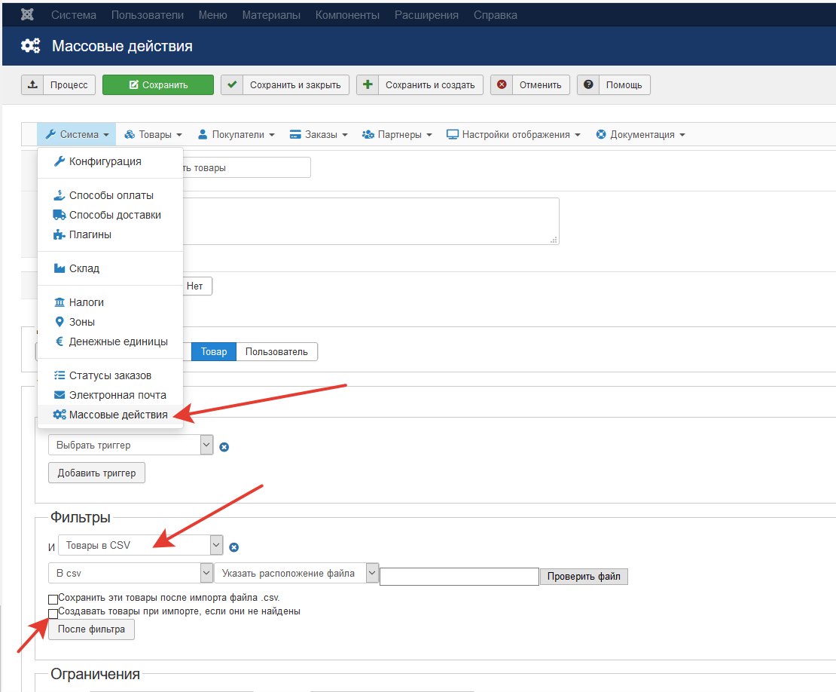836x692 pixels.
Task: Click the euro Денежные единицы icon
Action: 59,341
